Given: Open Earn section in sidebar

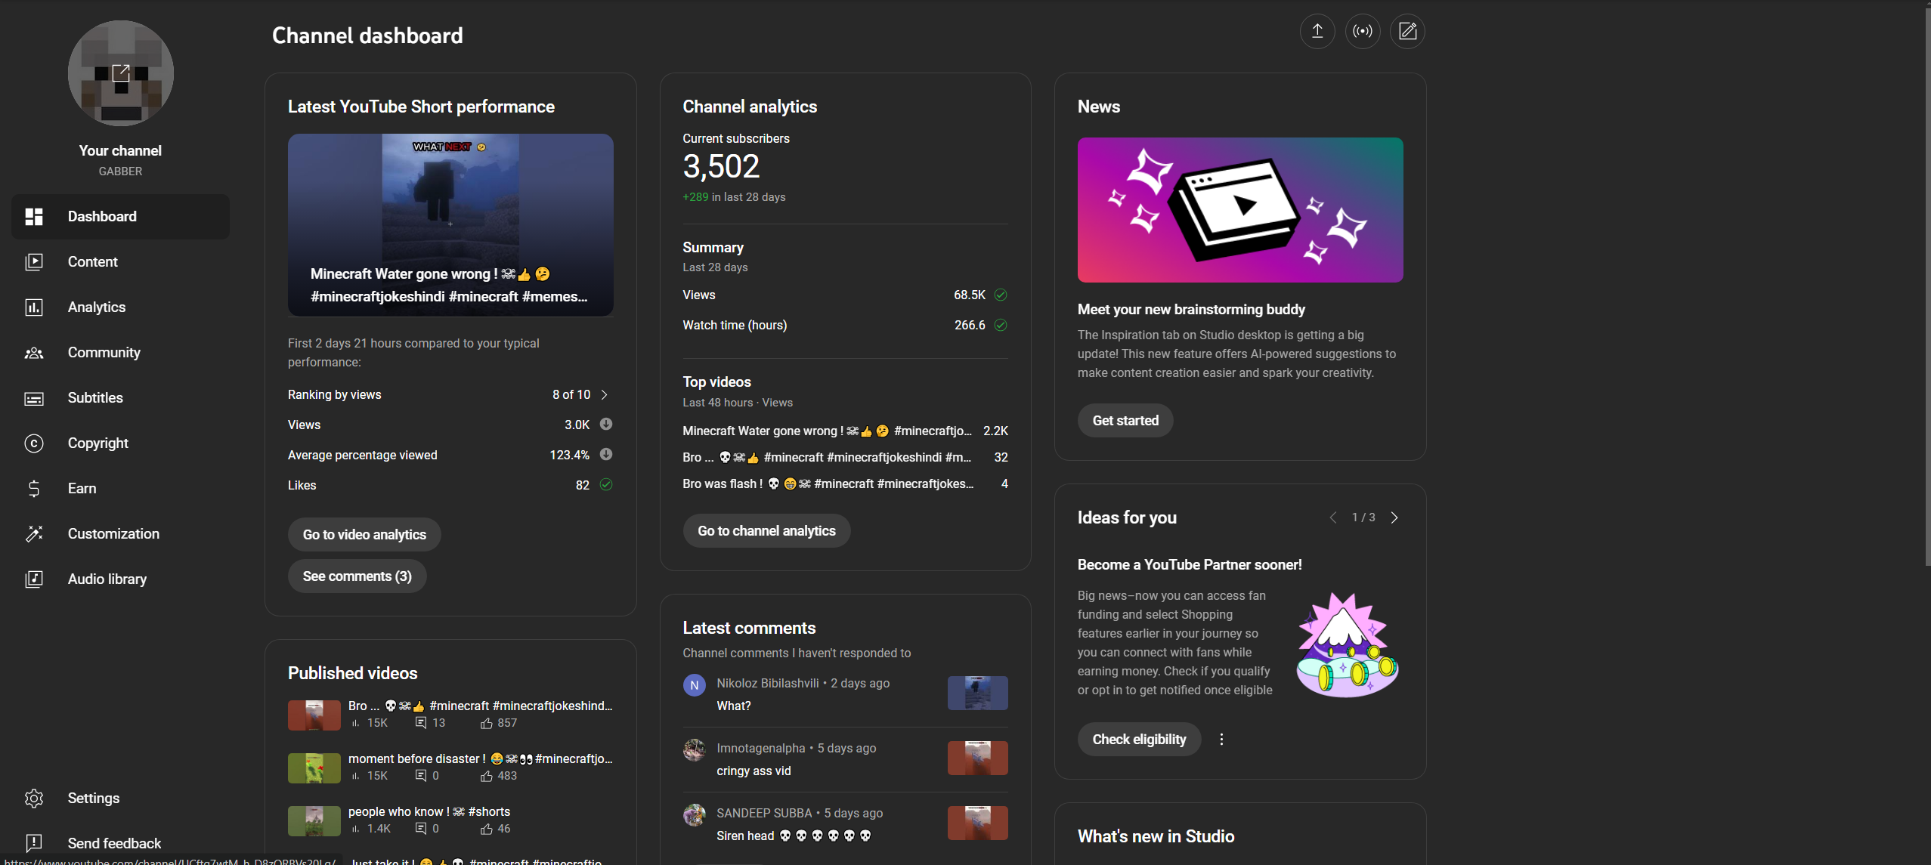Looking at the screenshot, I should pyautogui.click(x=120, y=489).
